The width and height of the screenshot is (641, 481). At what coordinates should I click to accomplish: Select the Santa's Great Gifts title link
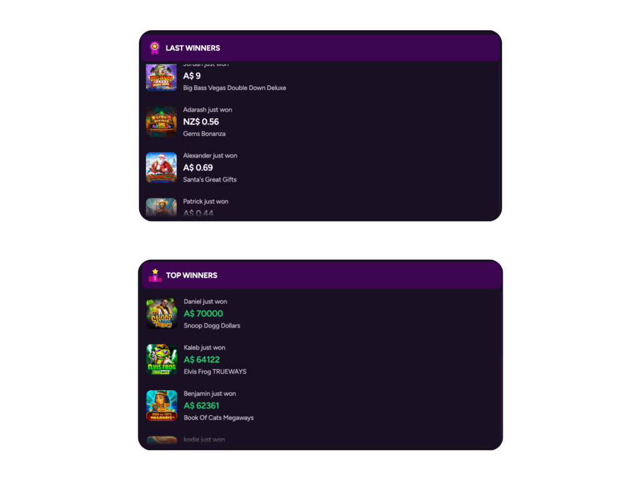pyautogui.click(x=210, y=180)
